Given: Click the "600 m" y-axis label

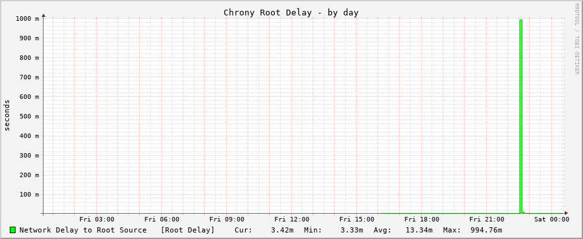Looking at the screenshot, I should (30, 97).
